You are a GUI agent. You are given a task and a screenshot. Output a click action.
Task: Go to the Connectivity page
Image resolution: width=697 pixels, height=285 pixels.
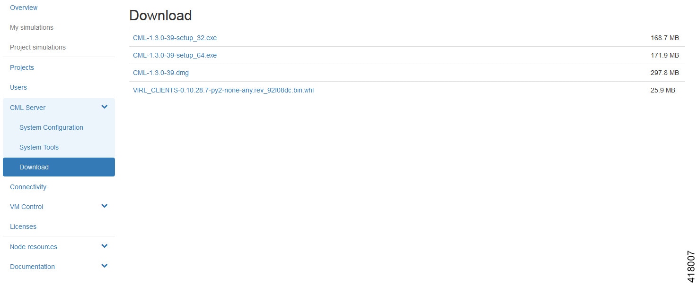click(28, 187)
